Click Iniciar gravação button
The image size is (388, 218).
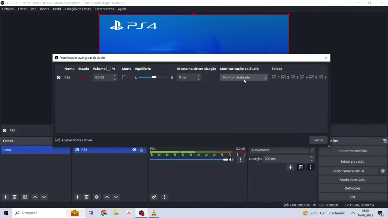pyautogui.click(x=353, y=161)
